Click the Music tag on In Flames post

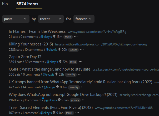click(68, 37)
